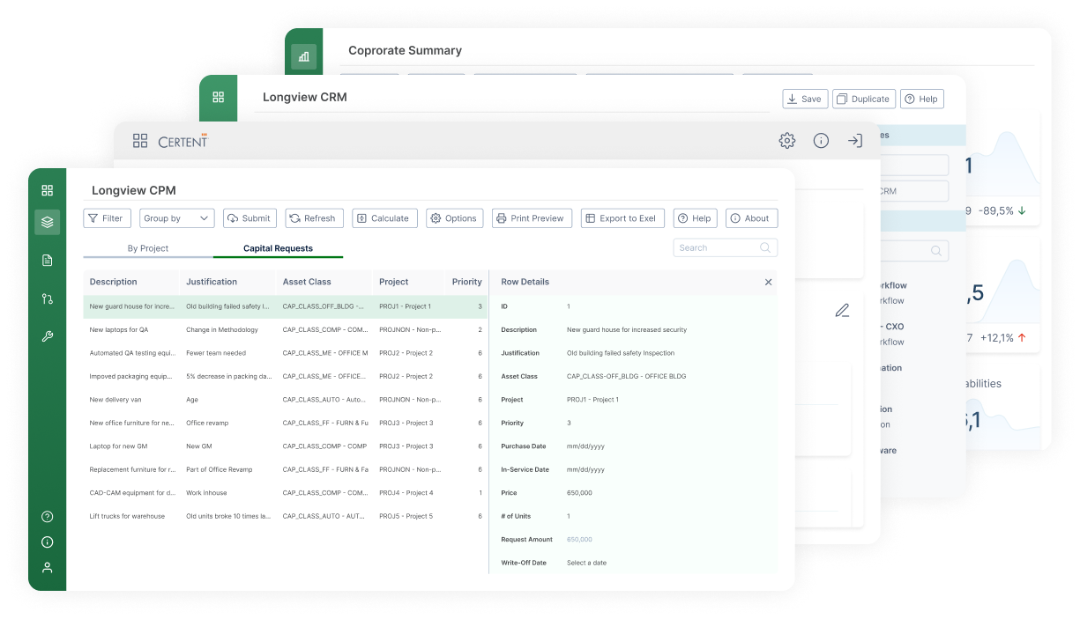Click the Calculate button
The image size is (1080, 619).
384,218
